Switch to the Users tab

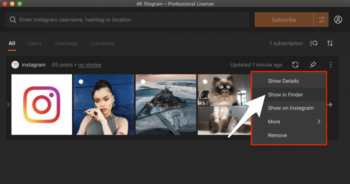tap(35, 43)
